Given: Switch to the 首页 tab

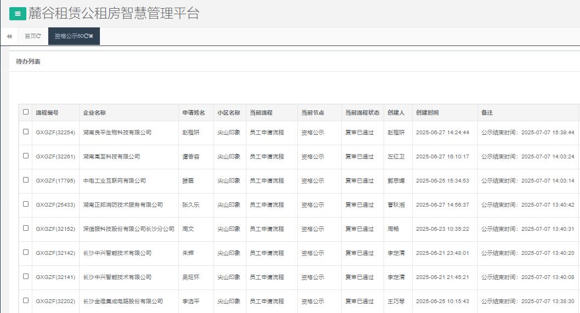Looking at the screenshot, I should click(x=30, y=36).
